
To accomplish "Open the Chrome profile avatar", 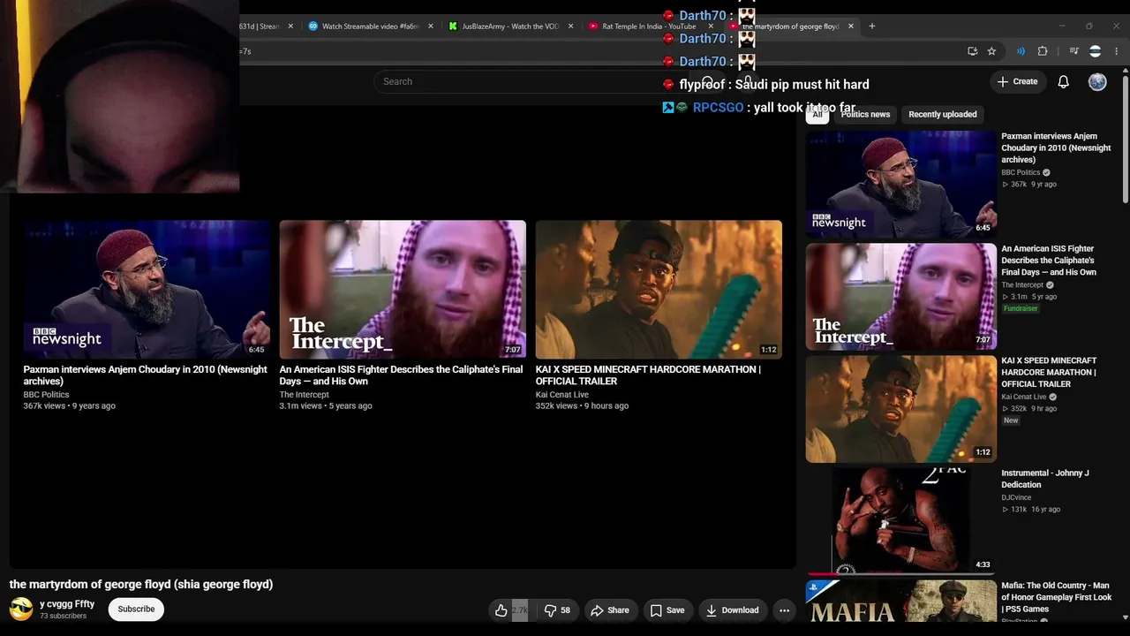I will click(x=1096, y=51).
